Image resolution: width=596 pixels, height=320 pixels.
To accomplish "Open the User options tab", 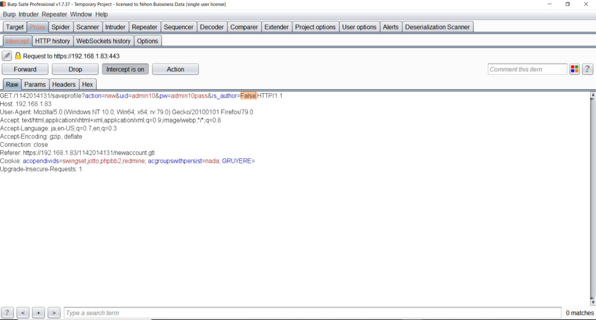I will (x=359, y=27).
